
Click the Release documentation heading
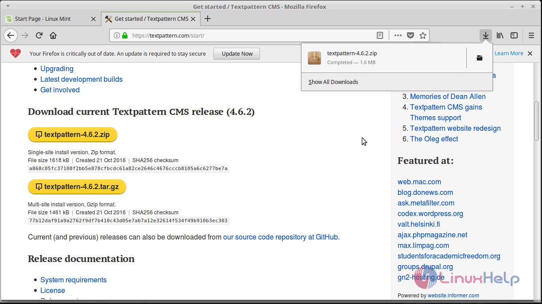[81, 259]
